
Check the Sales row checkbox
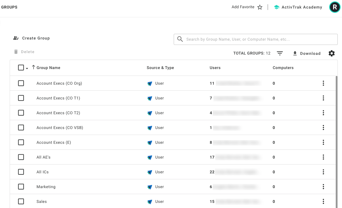click(21, 201)
